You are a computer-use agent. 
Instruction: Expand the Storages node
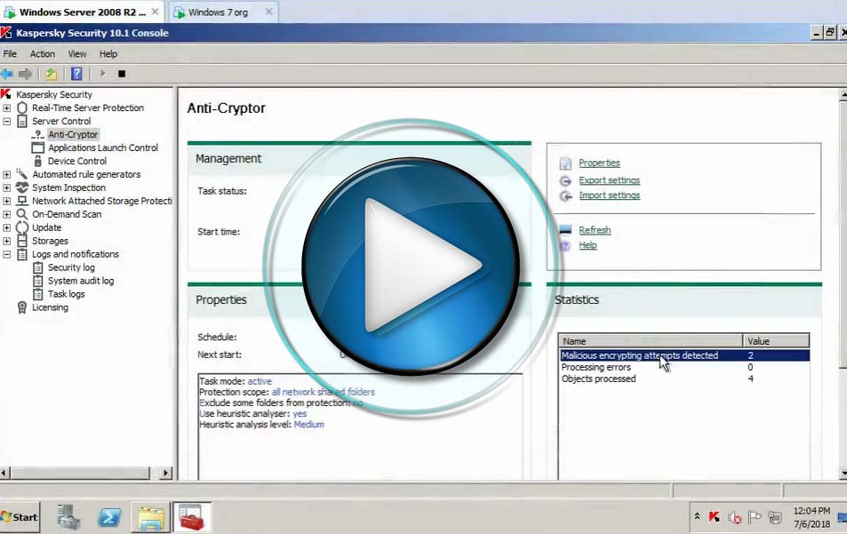[x=6, y=241]
